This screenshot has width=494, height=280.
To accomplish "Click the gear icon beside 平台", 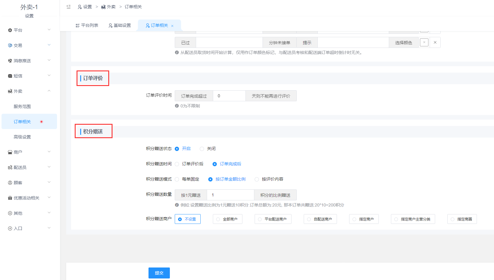I will pos(10,30).
